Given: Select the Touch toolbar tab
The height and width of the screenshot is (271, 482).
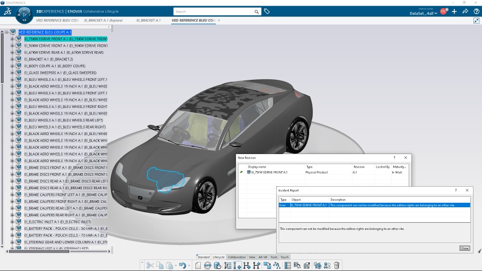Looking at the screenshot, I should [285, 257].
